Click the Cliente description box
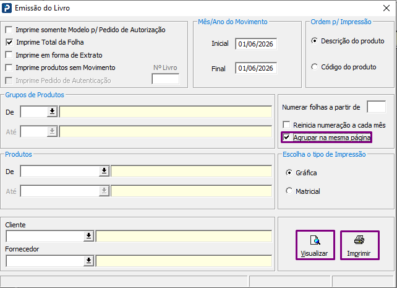Image resolution: width=397 pixels, height=288 pixels. [x=184, y=236]
